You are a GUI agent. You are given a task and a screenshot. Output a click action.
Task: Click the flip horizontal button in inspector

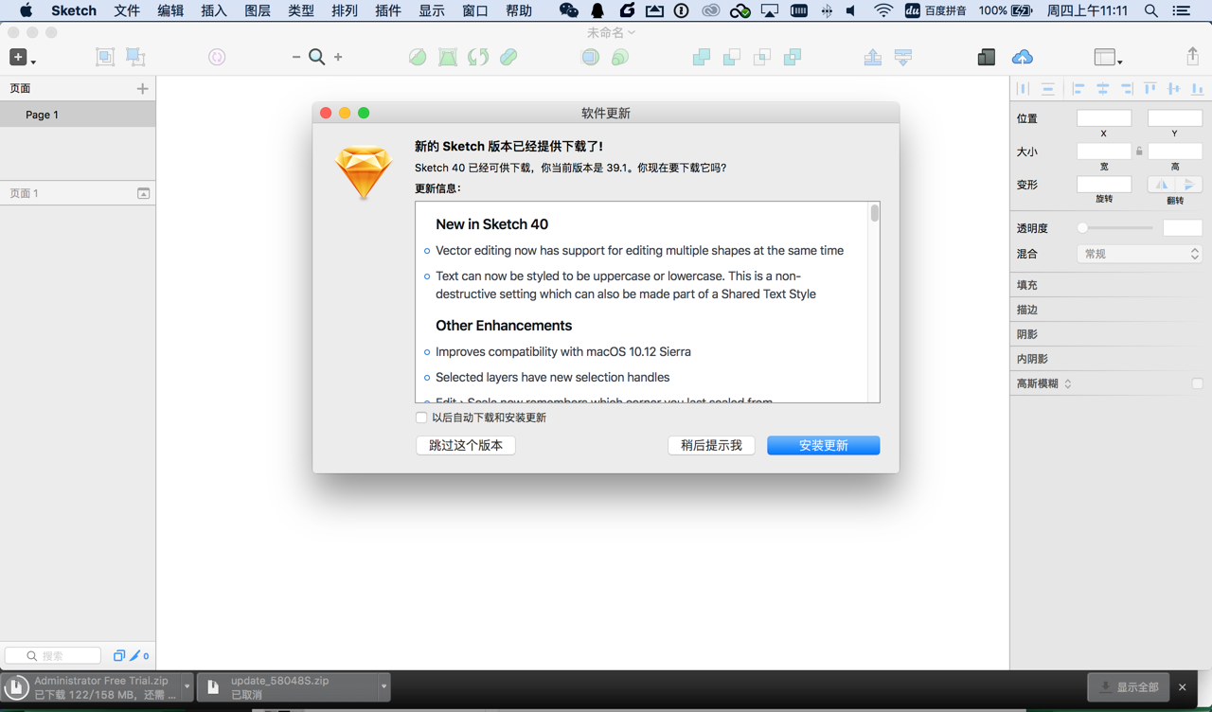coord(1162,185)
